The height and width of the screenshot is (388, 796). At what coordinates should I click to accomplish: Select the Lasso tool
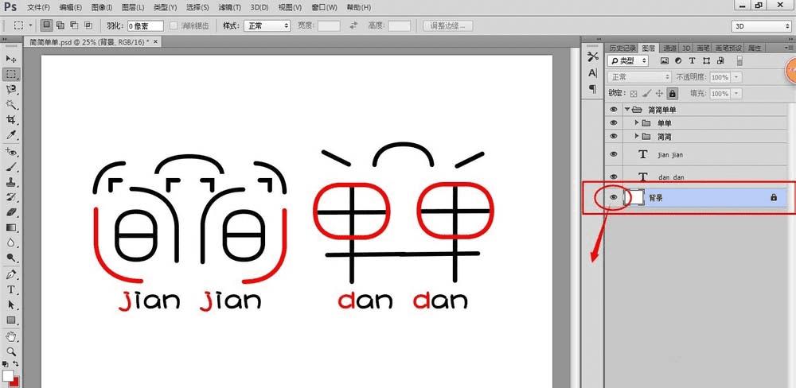point(10,90)
